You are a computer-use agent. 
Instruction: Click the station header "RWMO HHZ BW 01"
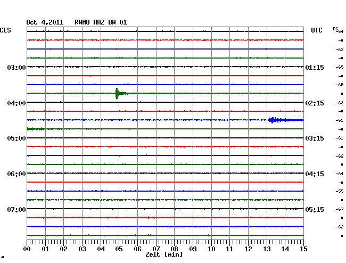101,22
